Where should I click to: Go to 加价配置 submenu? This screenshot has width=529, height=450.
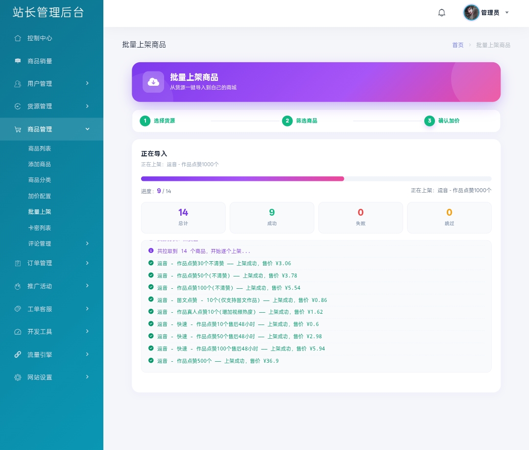coord(40,196)
